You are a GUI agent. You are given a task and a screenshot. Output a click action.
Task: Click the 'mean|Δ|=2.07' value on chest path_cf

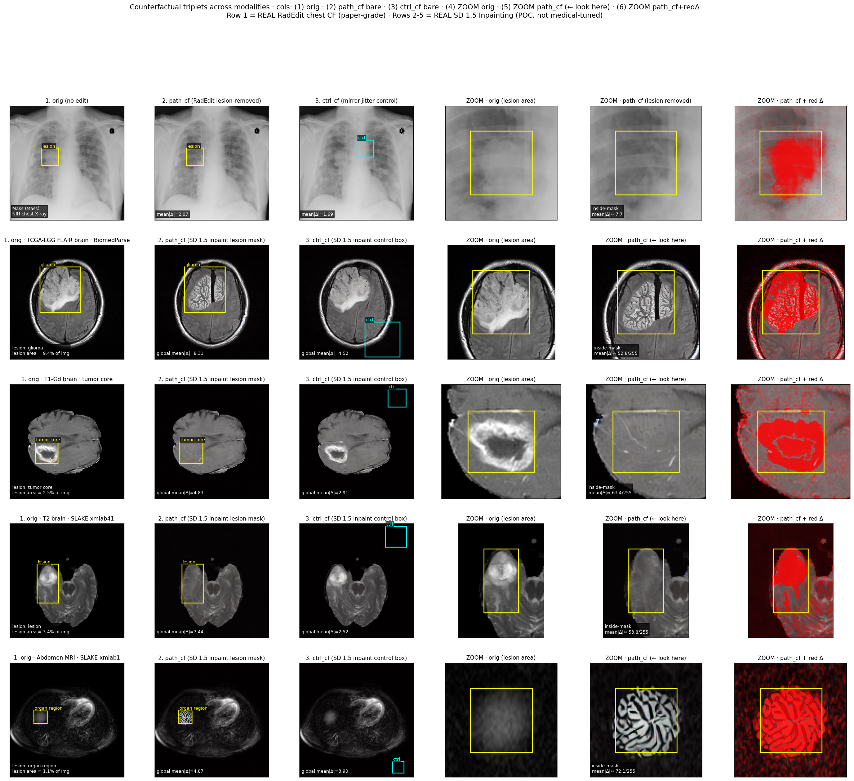coord(172,214)
